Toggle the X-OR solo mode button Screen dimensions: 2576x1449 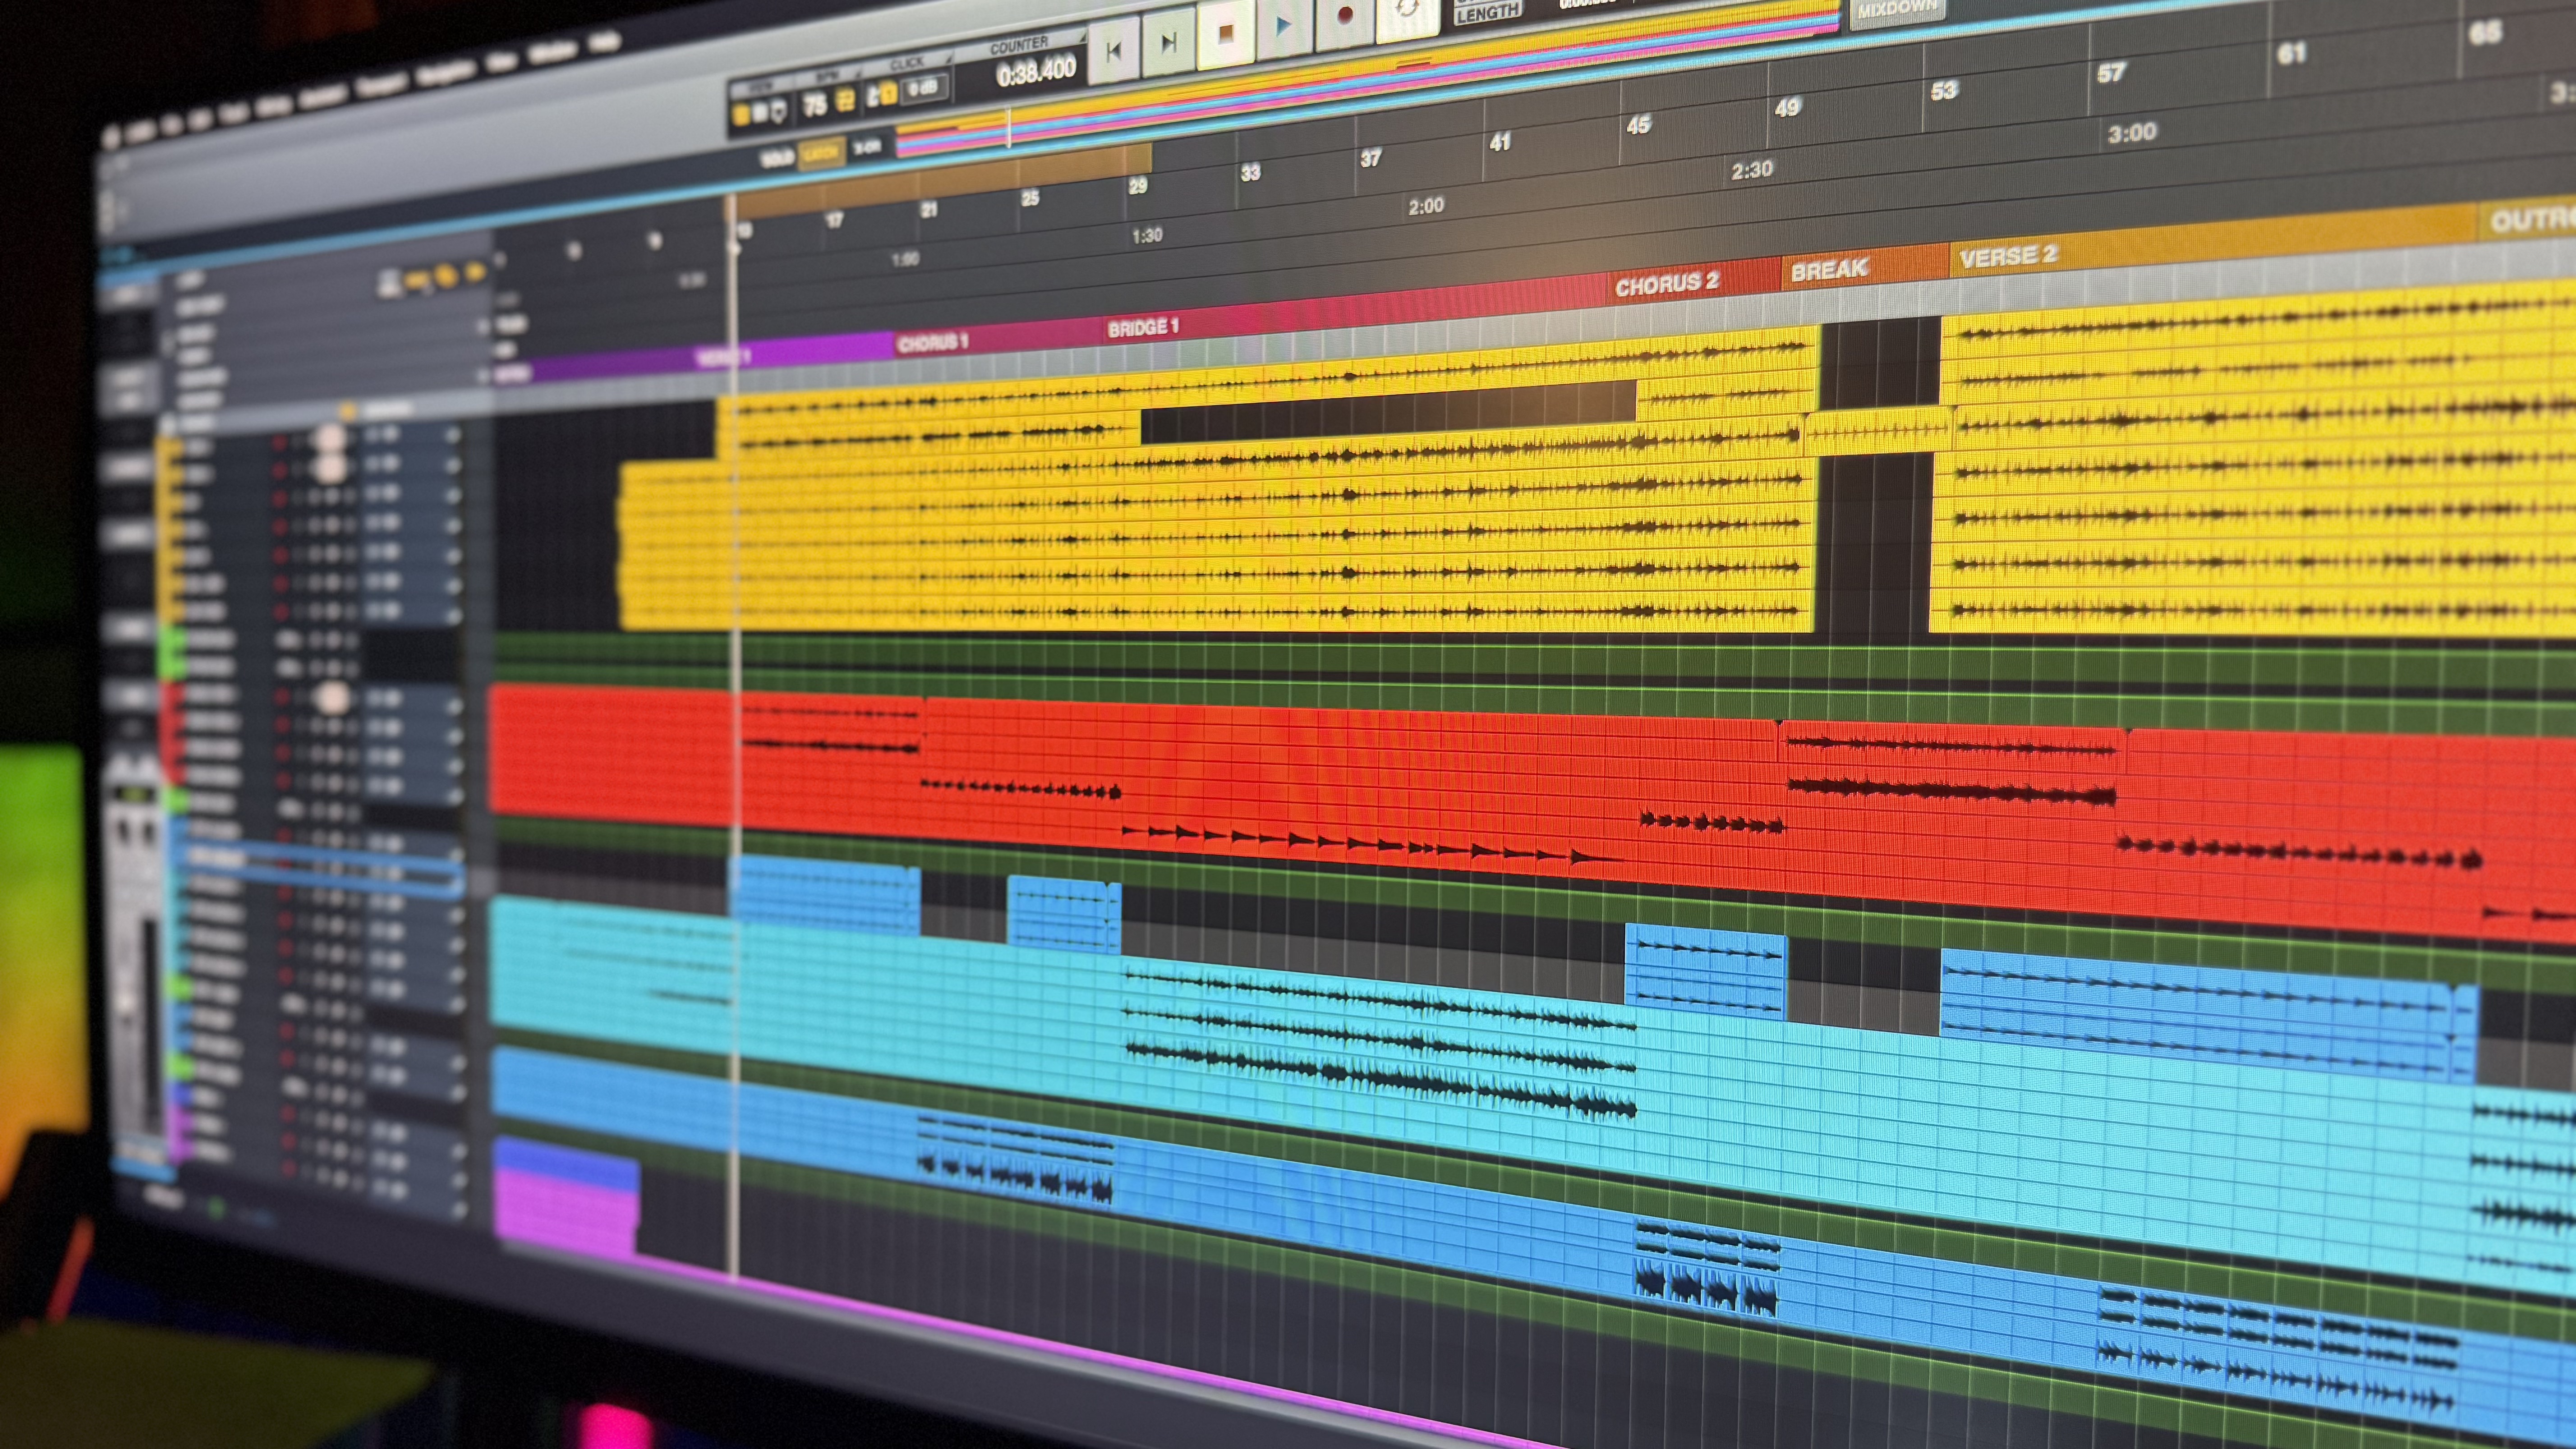(867, 147)
